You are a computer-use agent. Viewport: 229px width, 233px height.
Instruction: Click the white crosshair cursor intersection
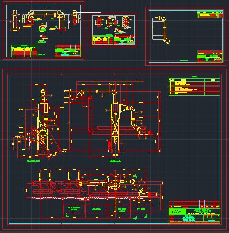87,12
